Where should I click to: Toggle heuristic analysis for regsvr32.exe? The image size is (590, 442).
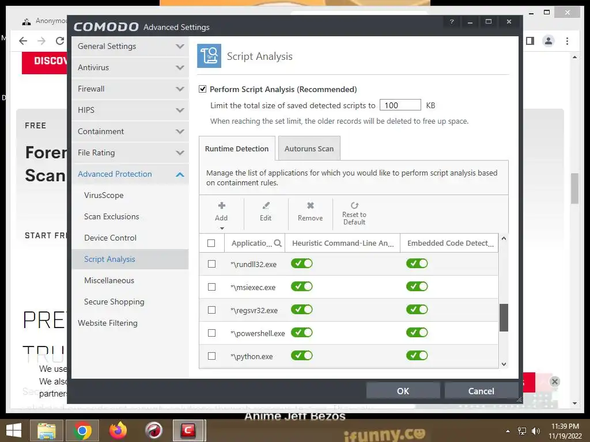point(302,309)
